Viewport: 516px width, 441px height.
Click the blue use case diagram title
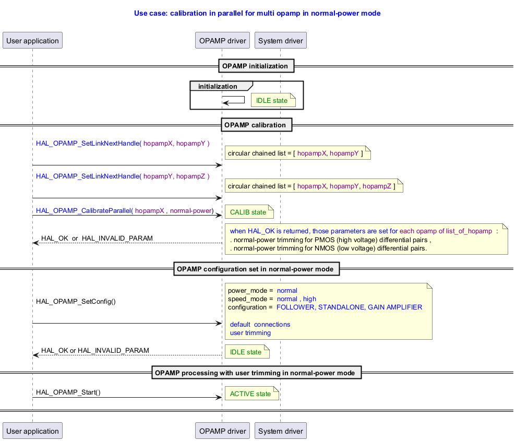257,13
